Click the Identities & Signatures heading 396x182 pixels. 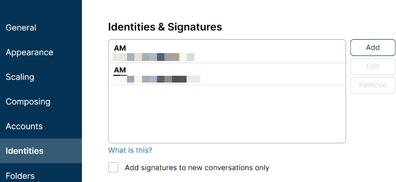(165, 27)
